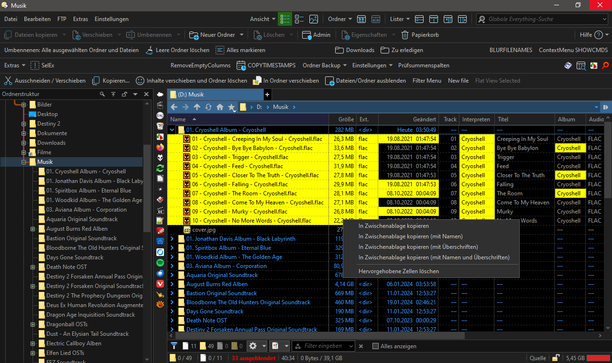612x363 pixels.
Task: Click the red disk usage bar
Action: (598, 358)
